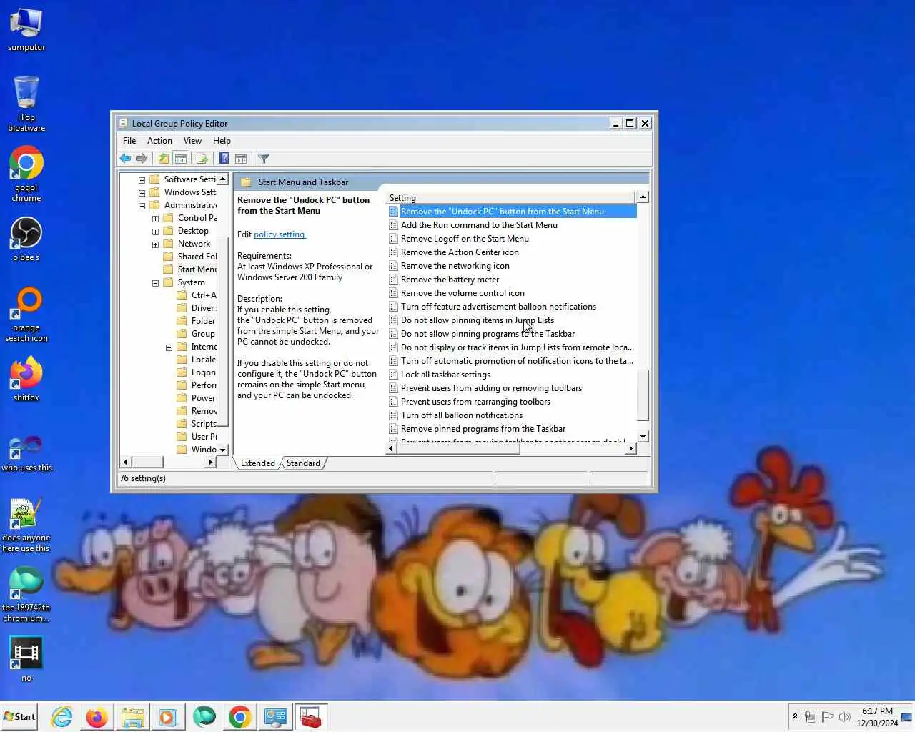Click the Forward arrow toolbar icon

click(x=142, y=159)
